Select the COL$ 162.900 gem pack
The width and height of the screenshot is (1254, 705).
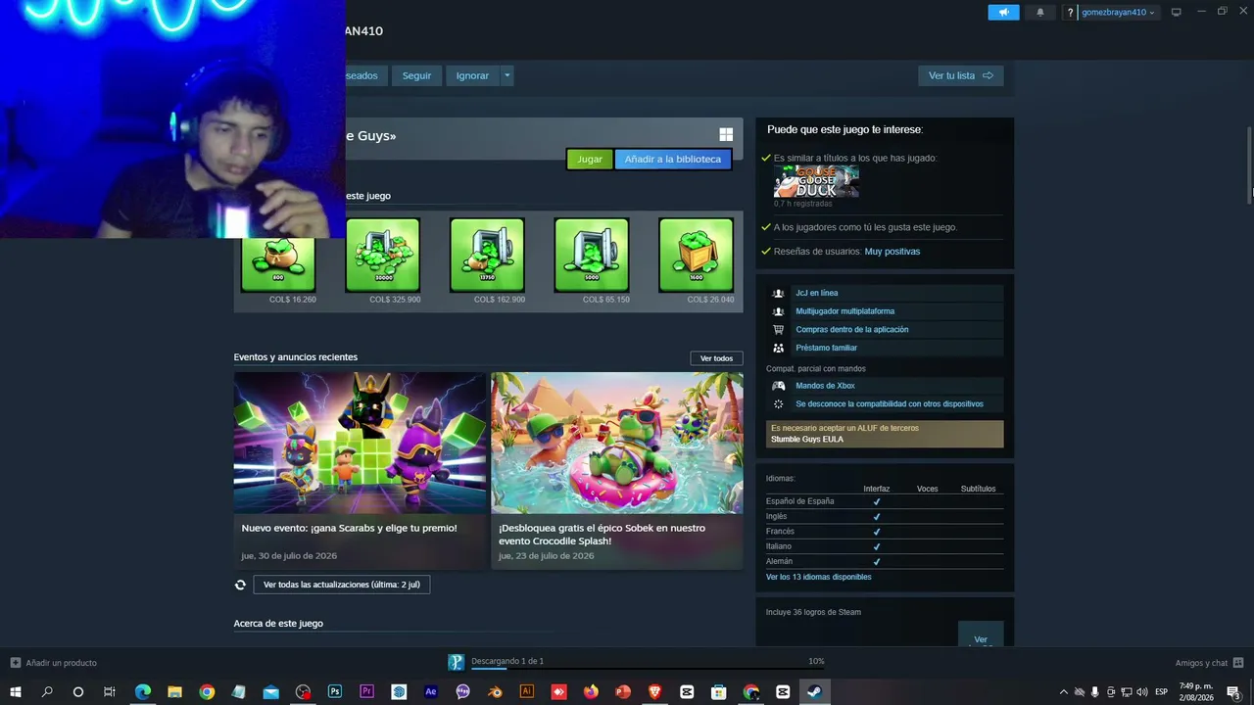point(487,255)
